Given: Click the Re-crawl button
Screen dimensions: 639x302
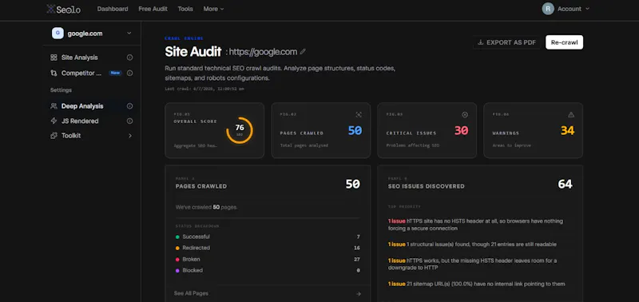Looking at the screenshot, I should (x=564, y=42).
